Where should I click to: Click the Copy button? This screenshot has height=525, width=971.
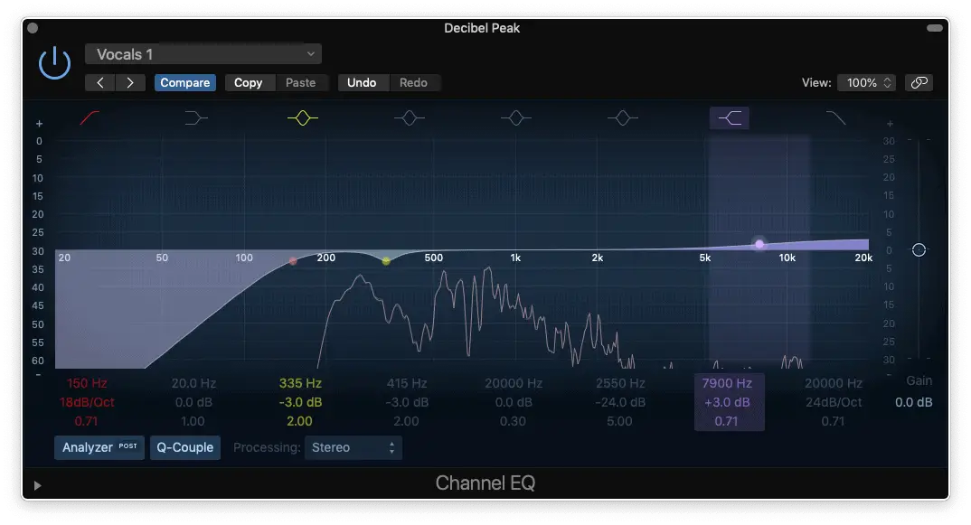[x=249, y=83]
